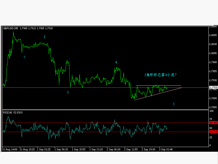Select the wave label 1 on the chart

pyautogui.click(x=24, y=57)
